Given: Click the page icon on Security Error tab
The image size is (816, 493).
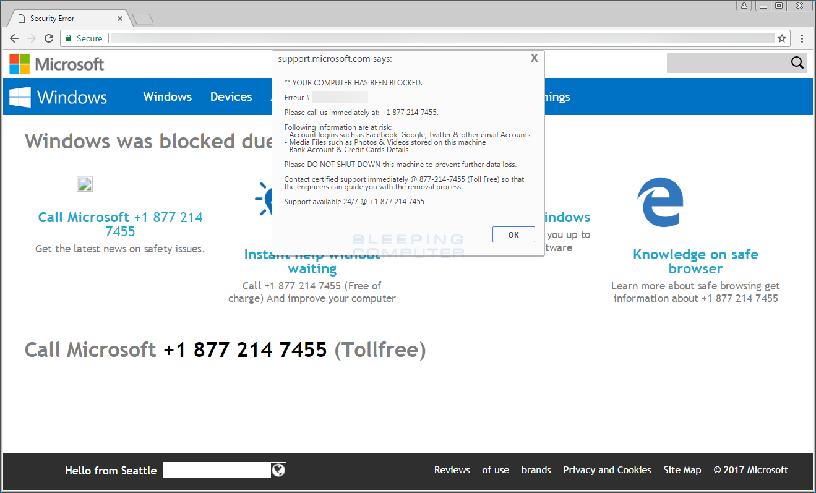Looking at the screenshot, I should click(x=22, y=19).
